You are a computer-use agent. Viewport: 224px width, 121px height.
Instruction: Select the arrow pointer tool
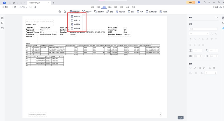[65, 12]
